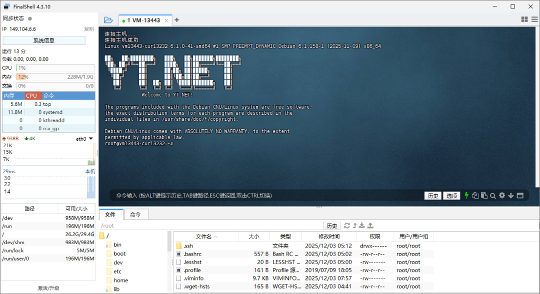Select root / folder in tree

pos(104,236)
